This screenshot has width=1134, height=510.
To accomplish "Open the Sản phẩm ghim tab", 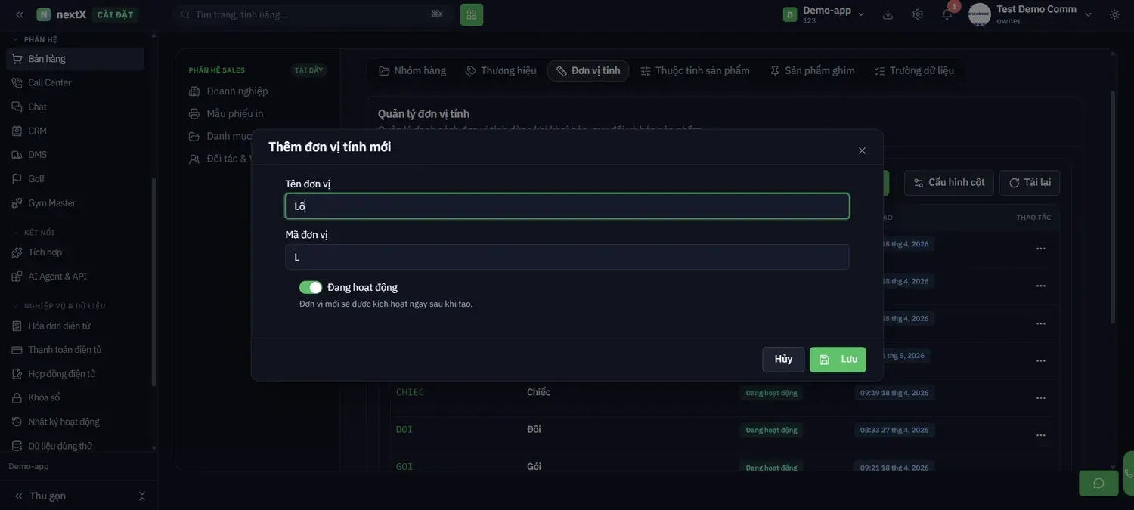I will click(x=813, y=71).
